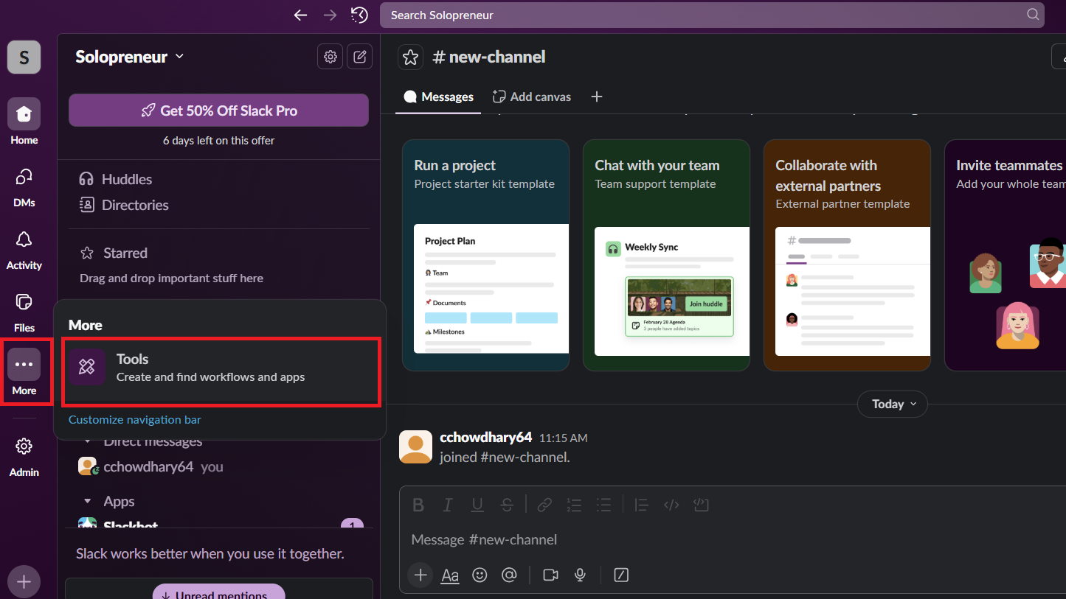Viewport: 1066px width, 599px height.
Task: Click the plus button below Admin
Action: [24, 582]
